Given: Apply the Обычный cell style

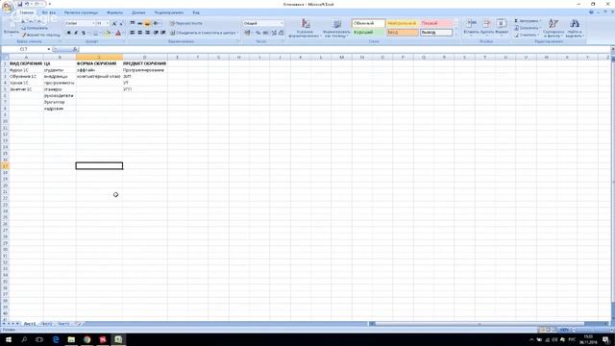Looking at the screenshot, I should (368, 23).
